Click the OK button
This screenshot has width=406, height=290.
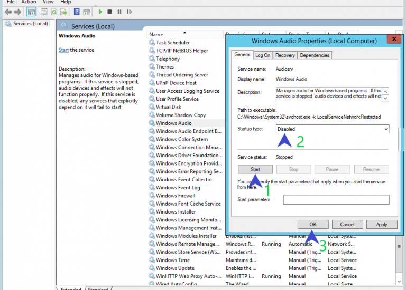(313, 225)
